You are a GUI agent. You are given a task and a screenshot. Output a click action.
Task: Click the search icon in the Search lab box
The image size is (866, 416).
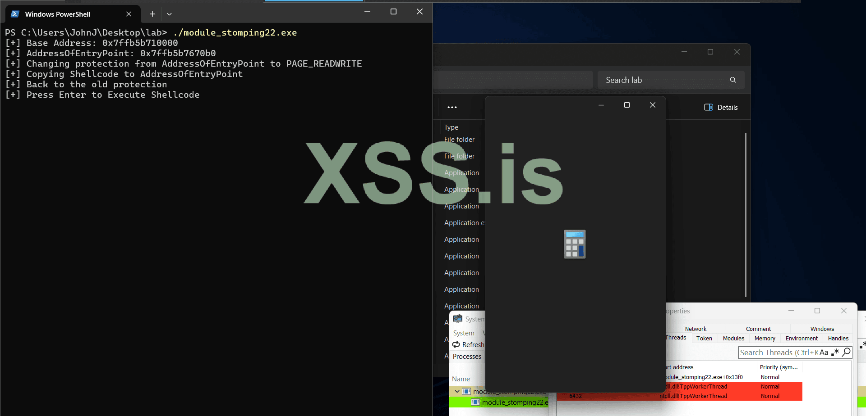[733, 80]
